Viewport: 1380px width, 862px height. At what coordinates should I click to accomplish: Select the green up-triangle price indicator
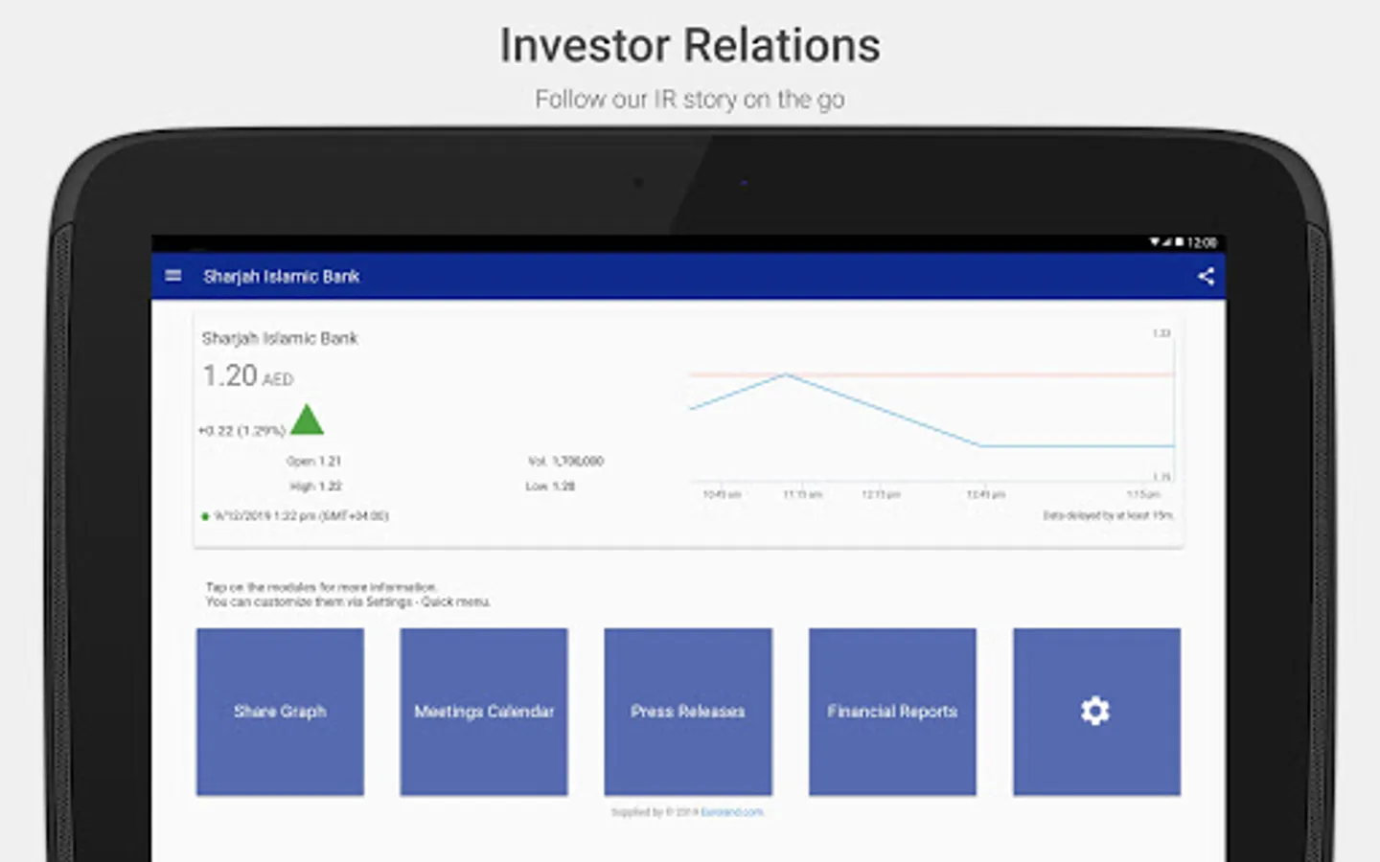[x=307, y=420]
